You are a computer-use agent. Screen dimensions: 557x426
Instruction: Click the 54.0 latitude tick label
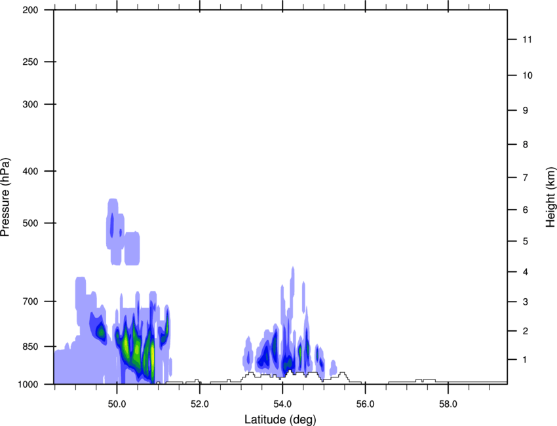coord(283,404)
